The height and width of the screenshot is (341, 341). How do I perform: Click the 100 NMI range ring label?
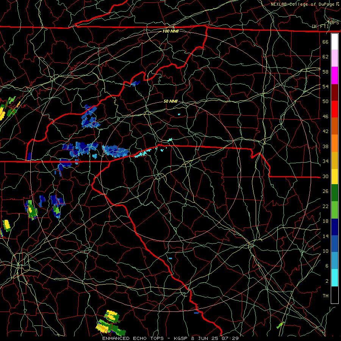coord(170,31)
